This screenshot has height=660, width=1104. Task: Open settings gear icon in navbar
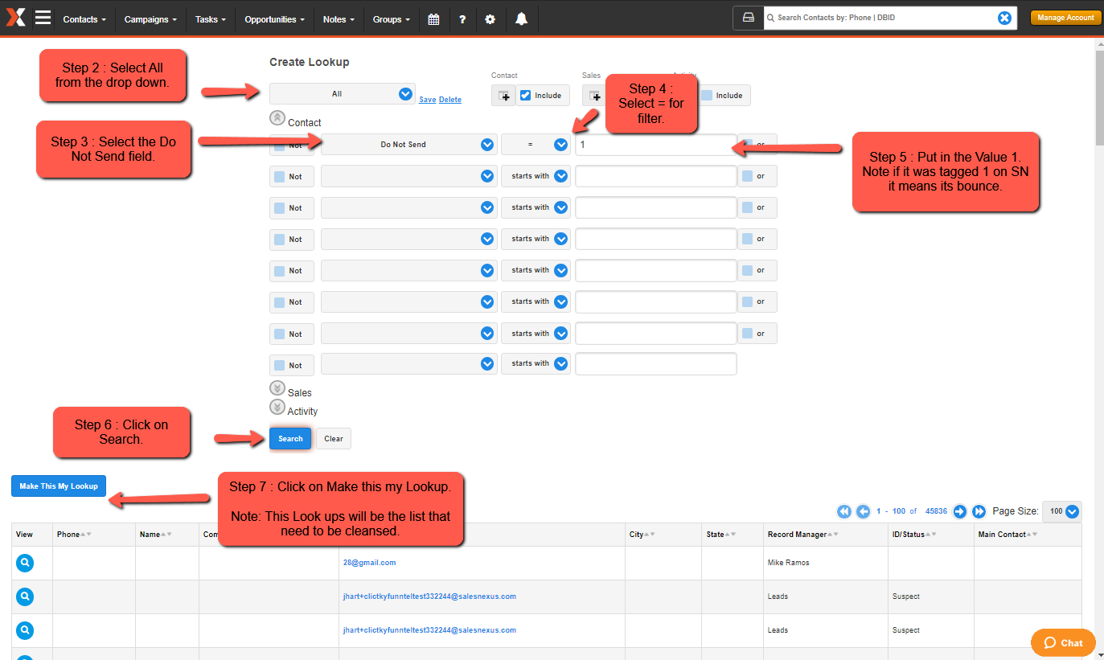coord(490,19)
